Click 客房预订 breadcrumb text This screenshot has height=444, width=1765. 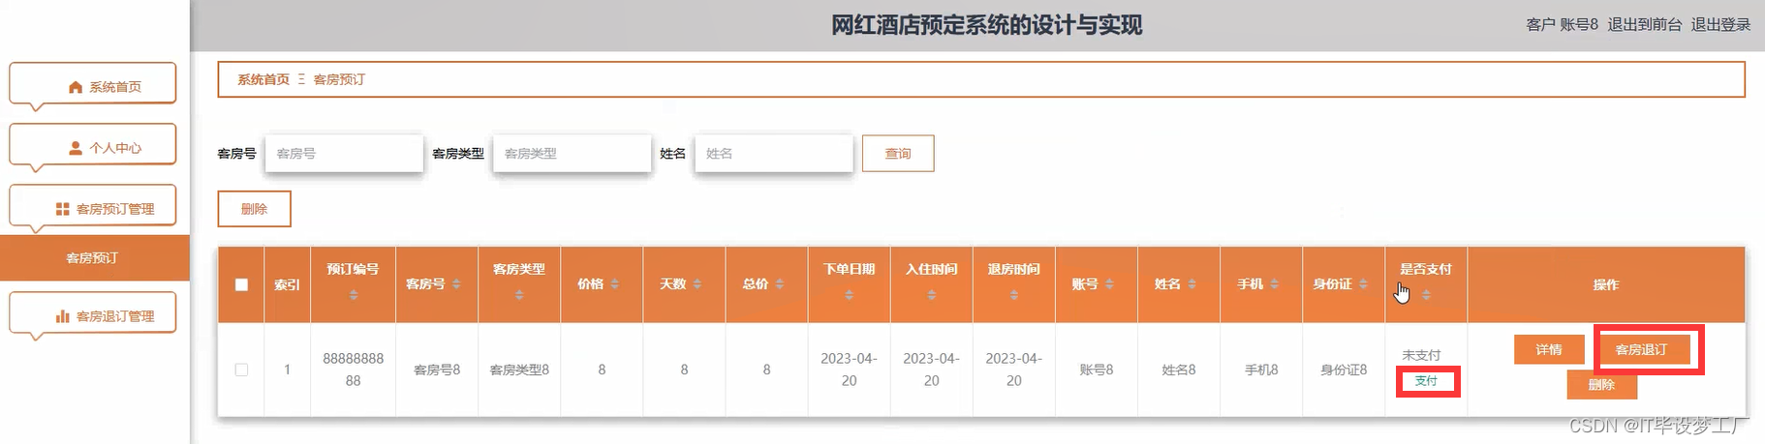coord(339,79)
